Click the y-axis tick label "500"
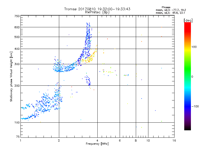205x153 pixels. coord(17,37)
